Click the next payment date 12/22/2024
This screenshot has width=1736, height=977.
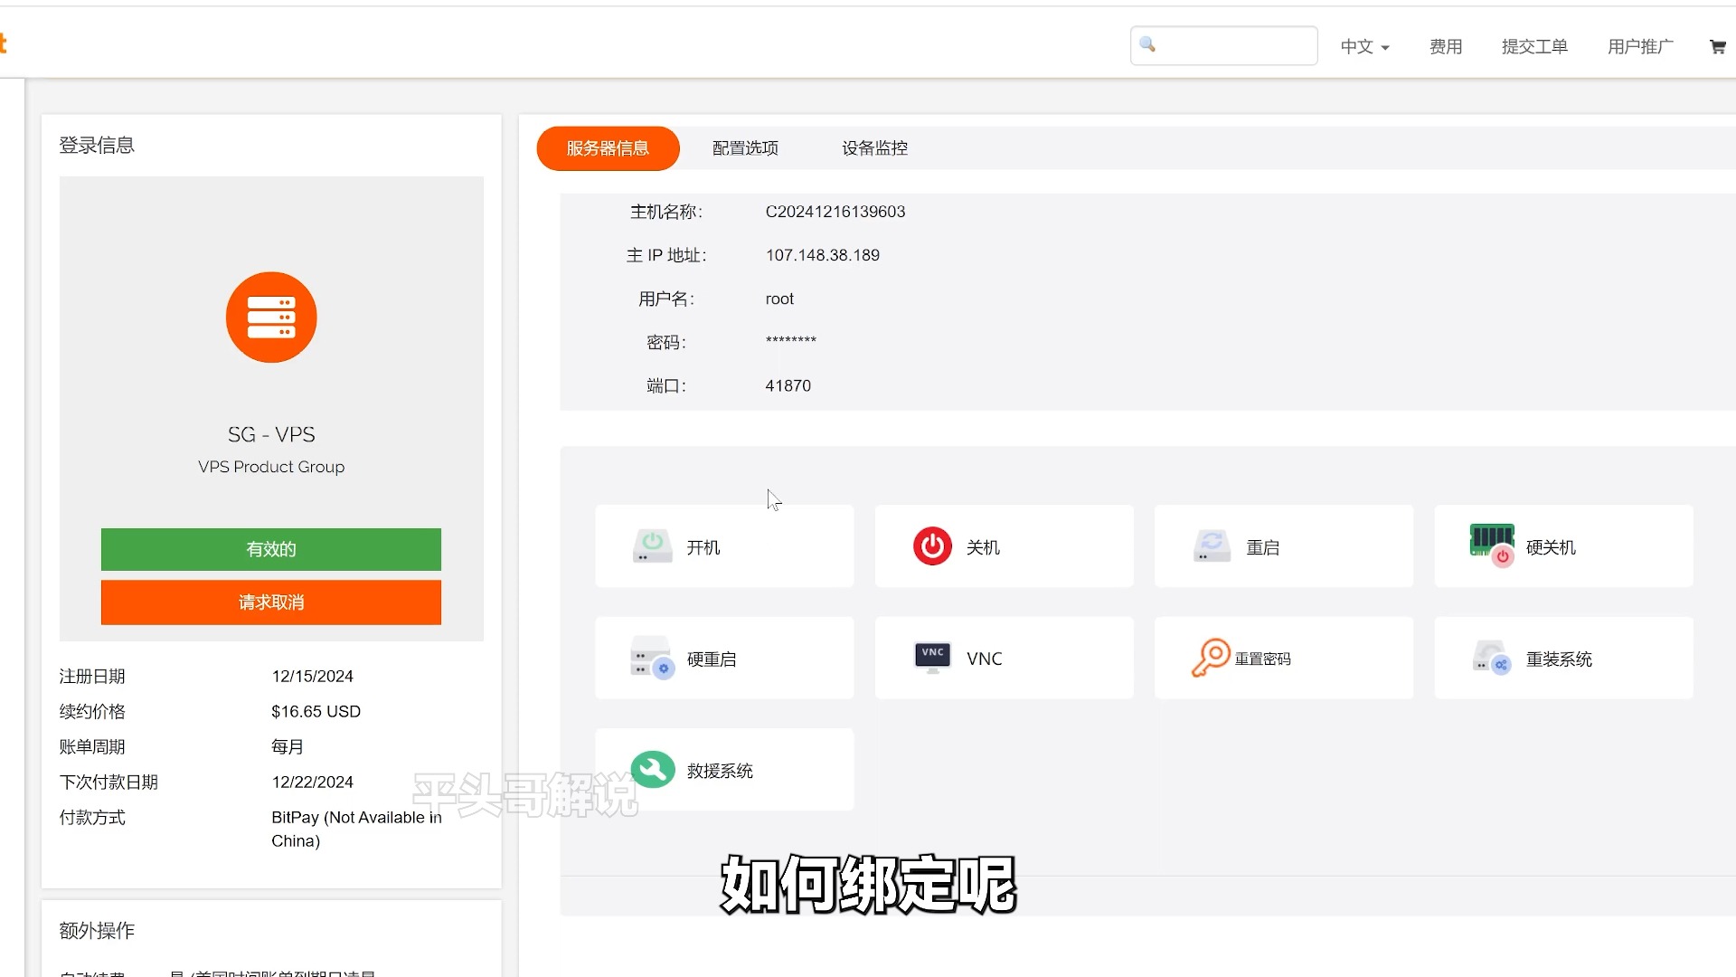tap(312, 782)
